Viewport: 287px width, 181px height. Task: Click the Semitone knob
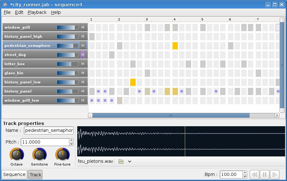pos(39,155)
